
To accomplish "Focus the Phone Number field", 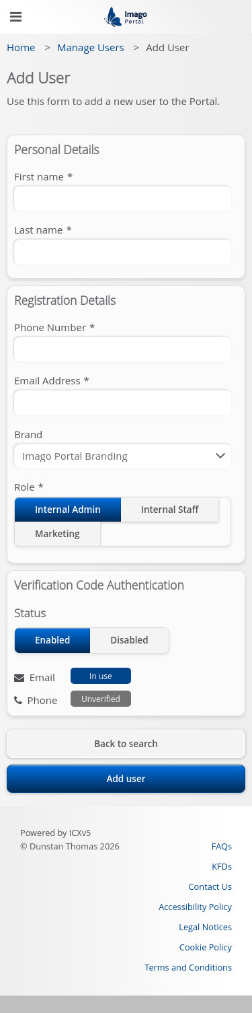I will pos(123,349).
